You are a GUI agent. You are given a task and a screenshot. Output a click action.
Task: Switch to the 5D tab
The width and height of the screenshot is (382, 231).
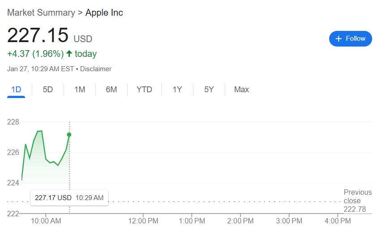click(48, 90)
